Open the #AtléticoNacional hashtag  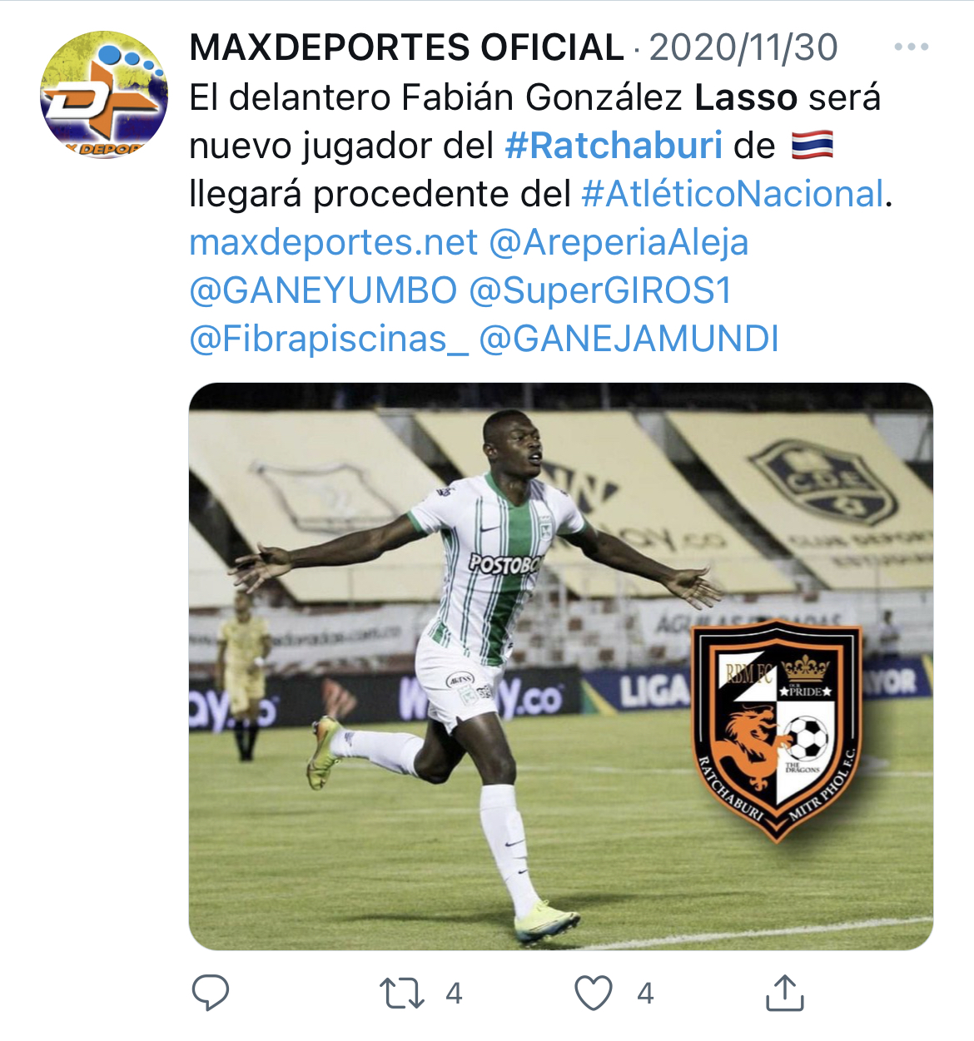point(732,194)
